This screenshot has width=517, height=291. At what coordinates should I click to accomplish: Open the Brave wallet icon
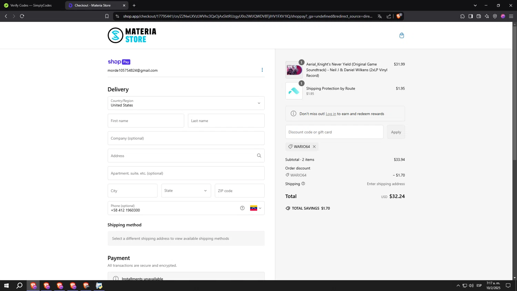479,16
